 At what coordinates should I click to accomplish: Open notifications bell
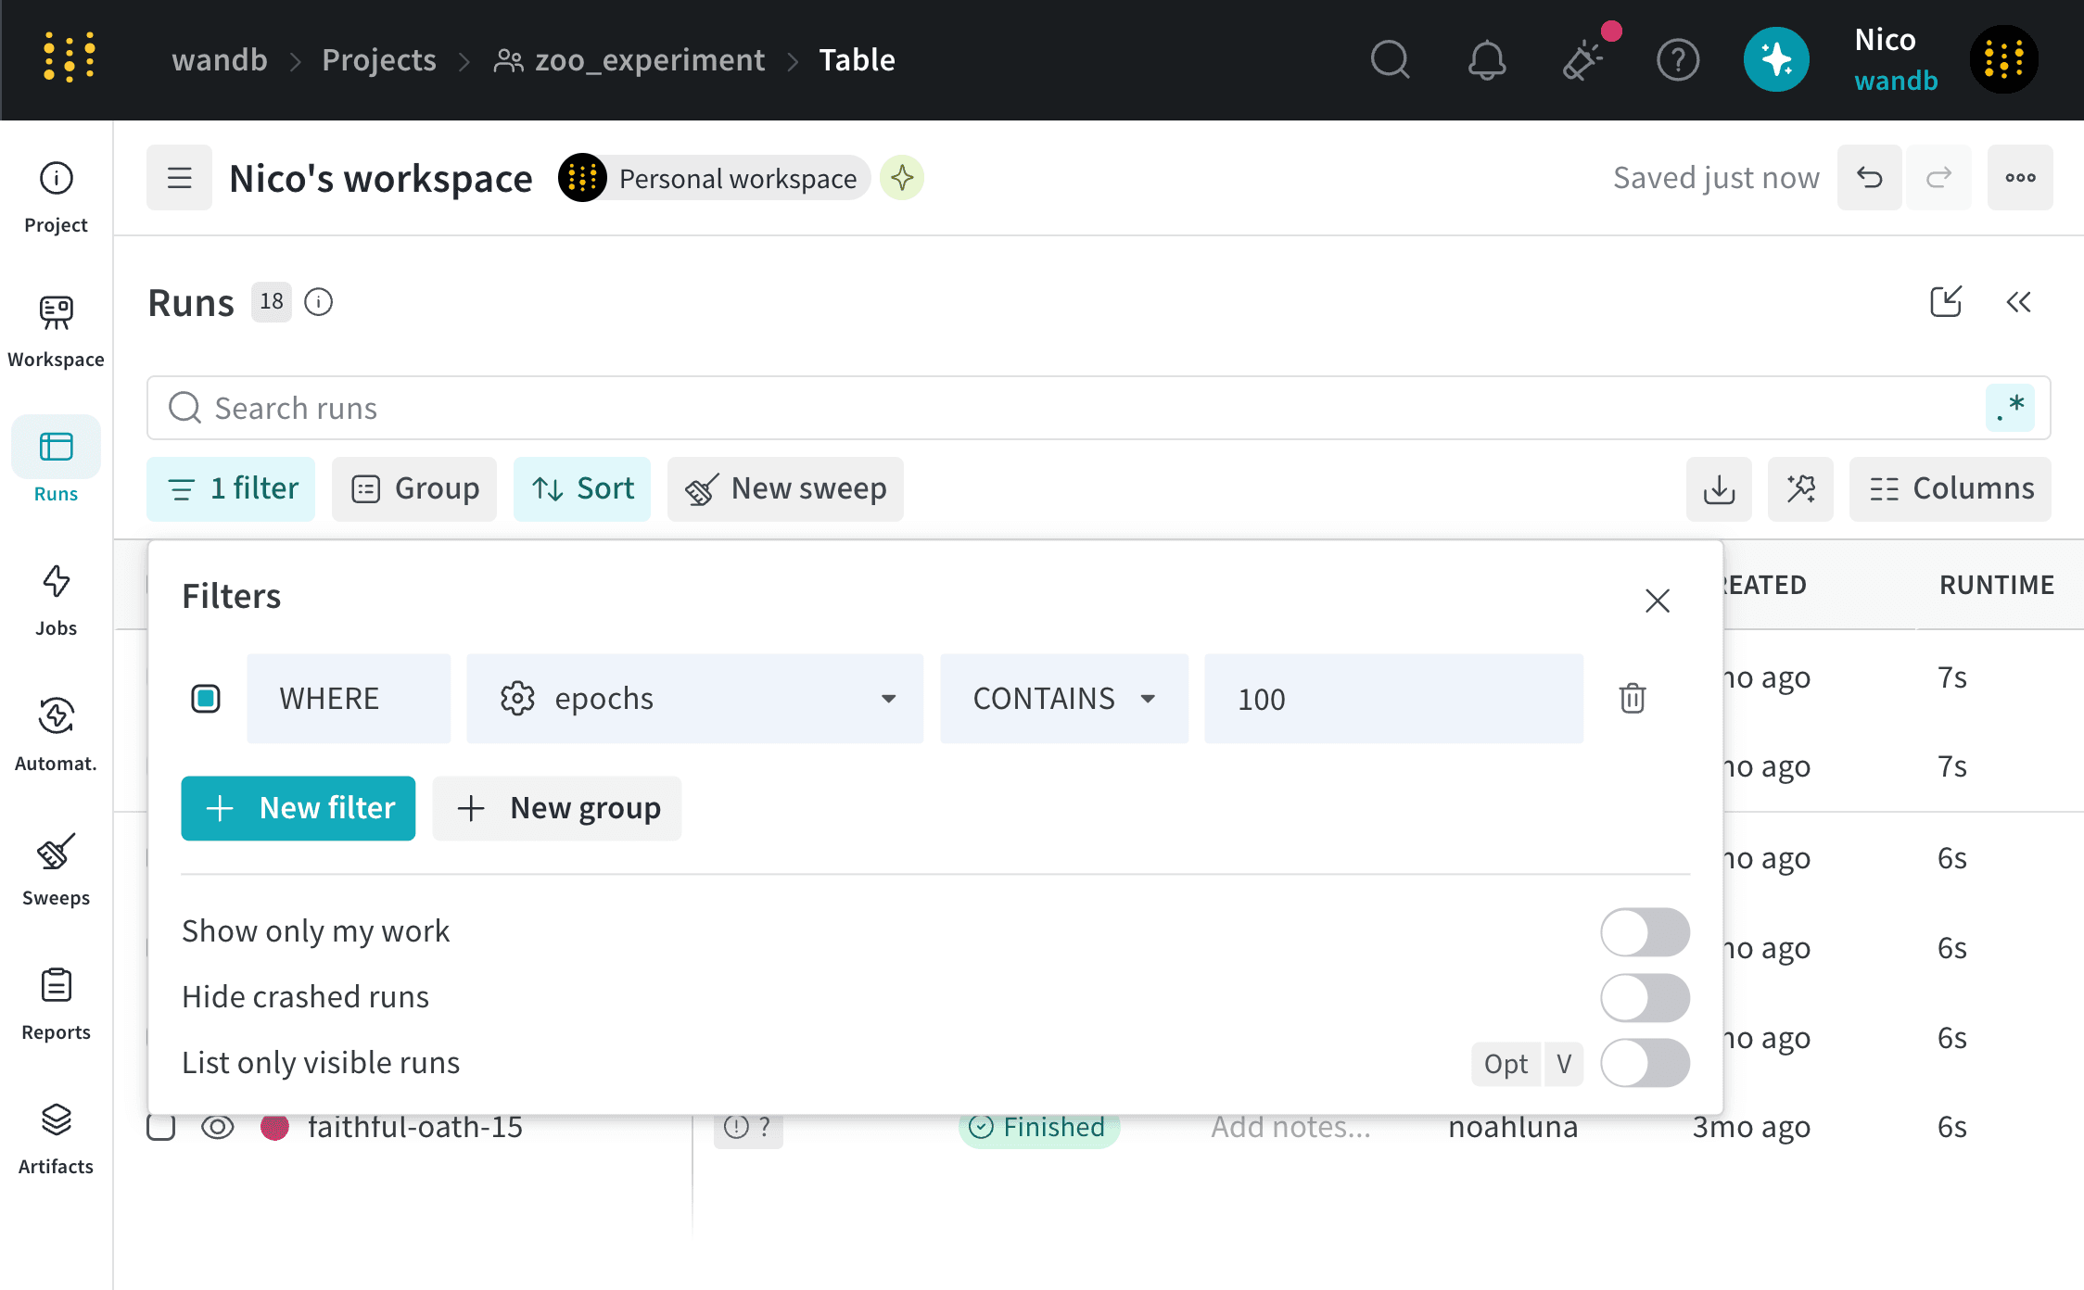[x=1487, y=60]
